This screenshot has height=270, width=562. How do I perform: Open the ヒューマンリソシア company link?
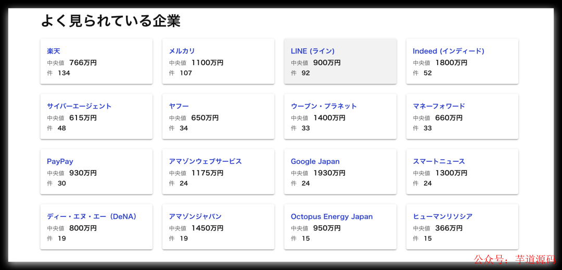coord(442,216)
